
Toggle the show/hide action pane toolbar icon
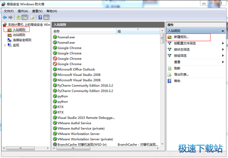pos(46,17)
